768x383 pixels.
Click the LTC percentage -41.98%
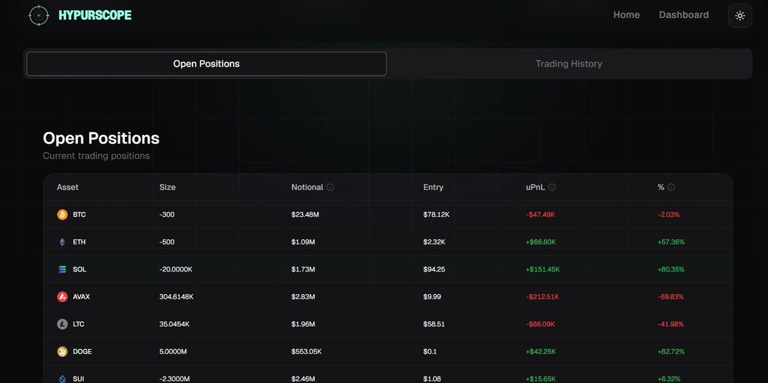(670, 324)
